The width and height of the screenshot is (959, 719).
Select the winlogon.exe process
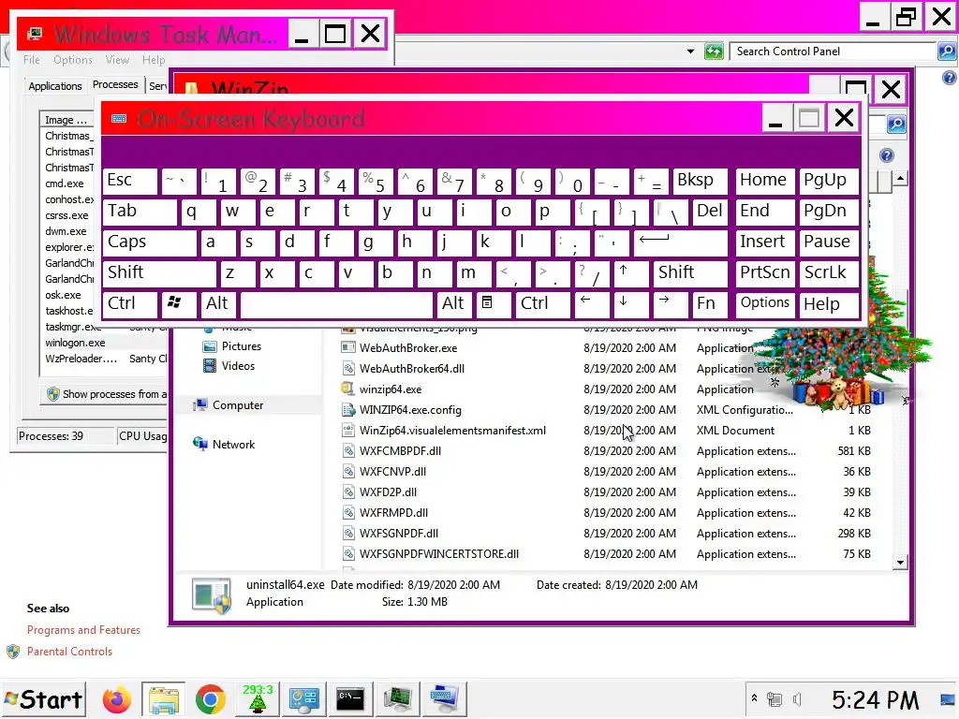point(75,343)
